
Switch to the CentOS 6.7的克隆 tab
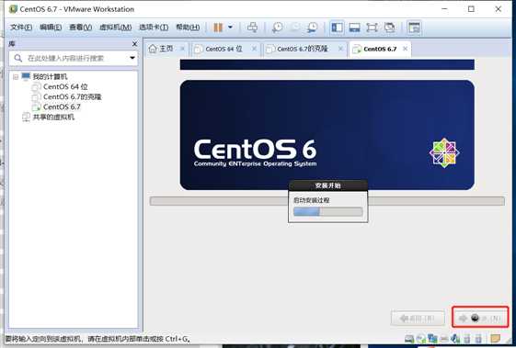303,49
